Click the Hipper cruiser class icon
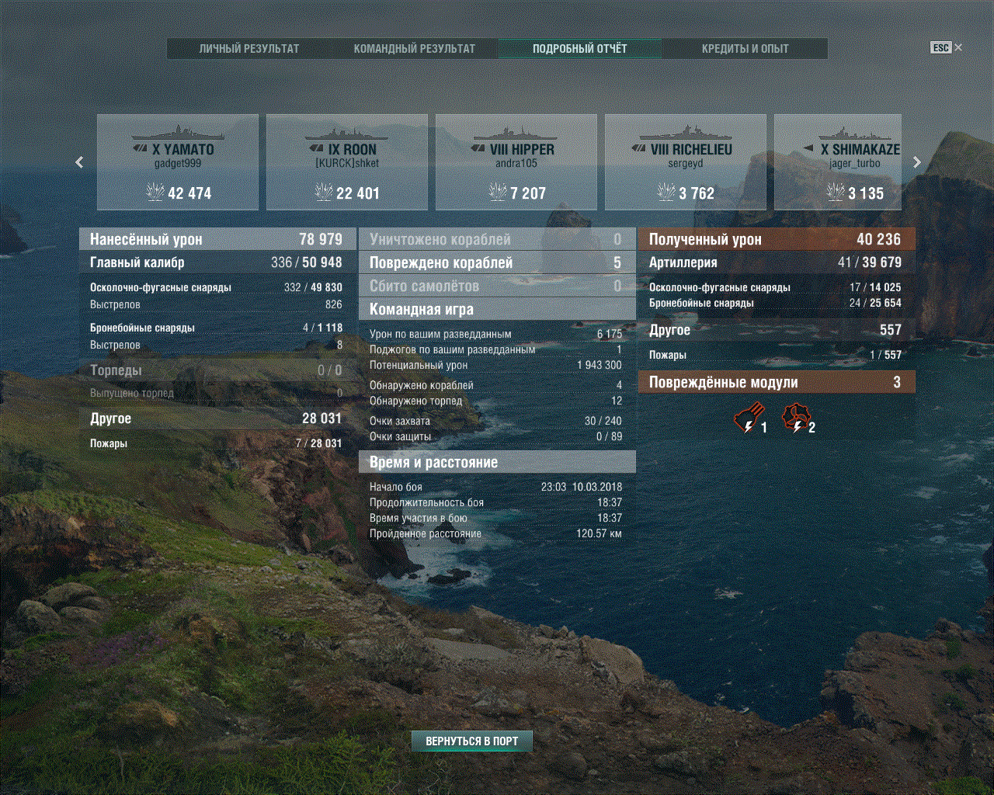The image size is (994, 795). click(478, 148)
